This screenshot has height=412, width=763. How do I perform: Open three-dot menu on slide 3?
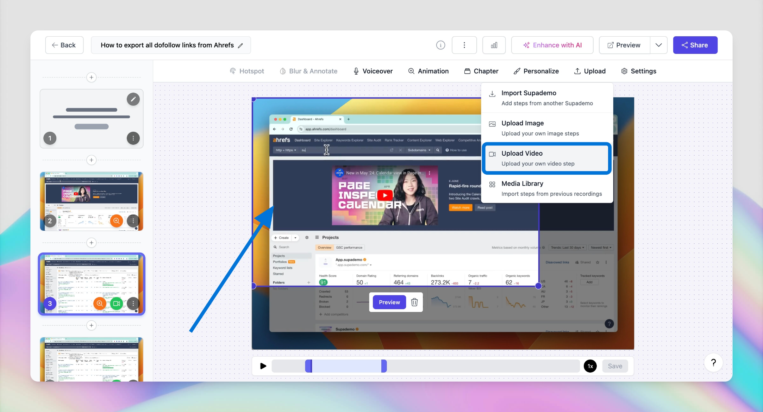[133, 304]
